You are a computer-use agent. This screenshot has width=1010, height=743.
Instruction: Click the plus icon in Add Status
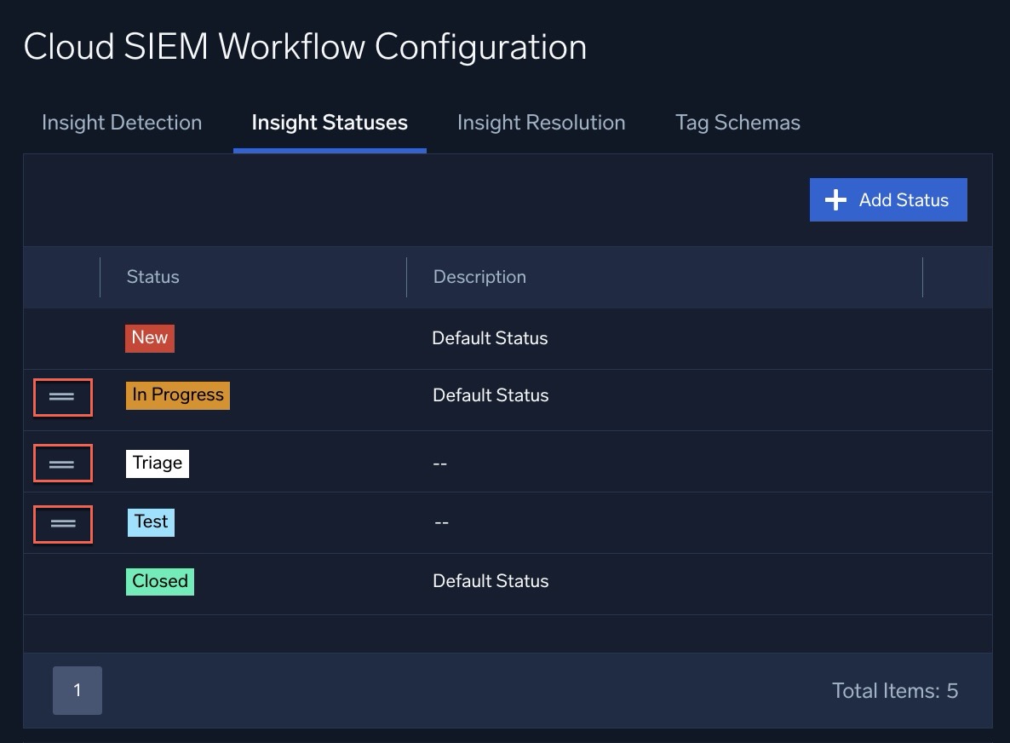[835, 200]
